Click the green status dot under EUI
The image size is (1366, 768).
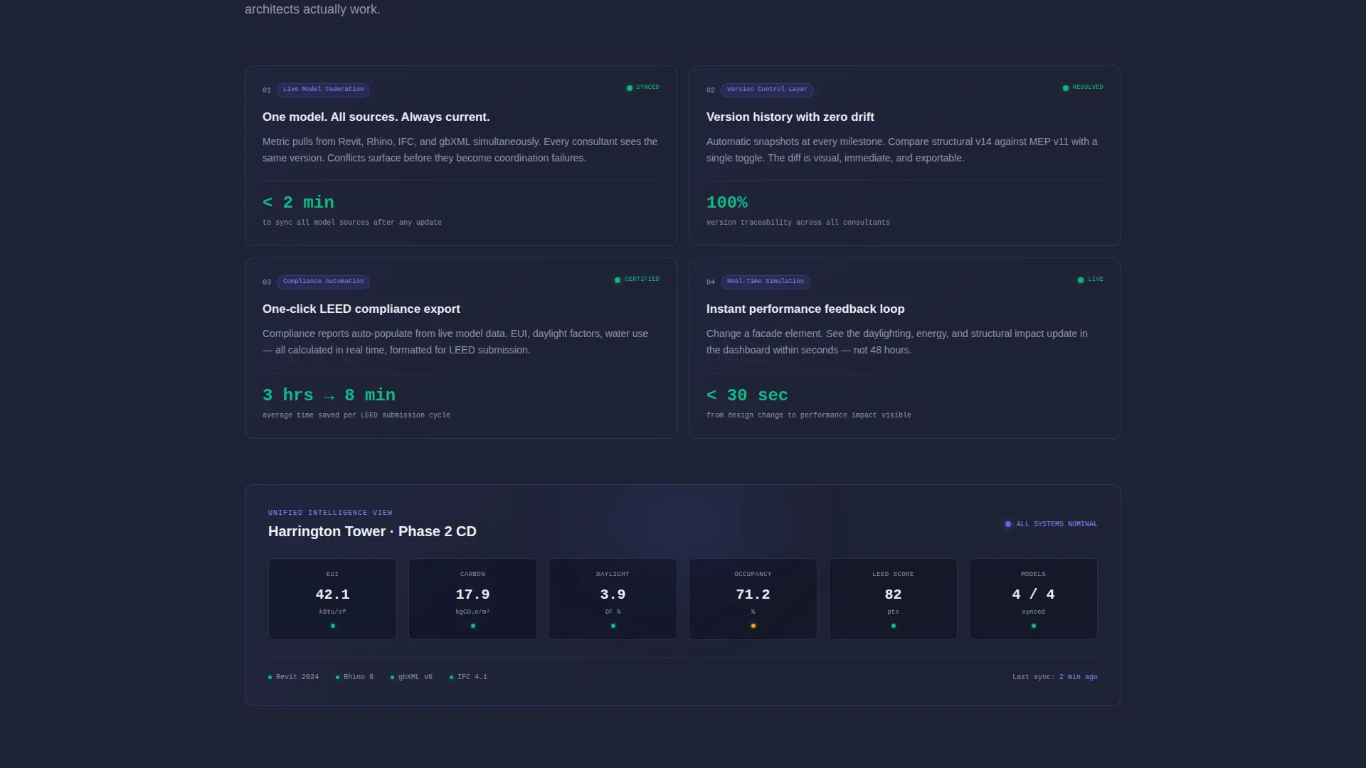[332, 626]
